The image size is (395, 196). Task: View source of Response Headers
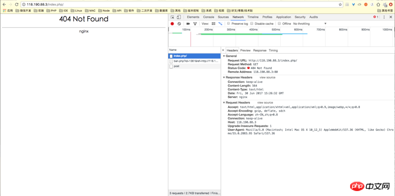coord(267,78)
